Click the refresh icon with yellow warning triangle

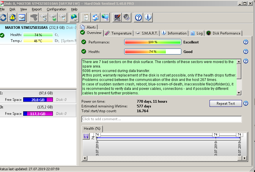pyautogui.click(x=12, y=18)
